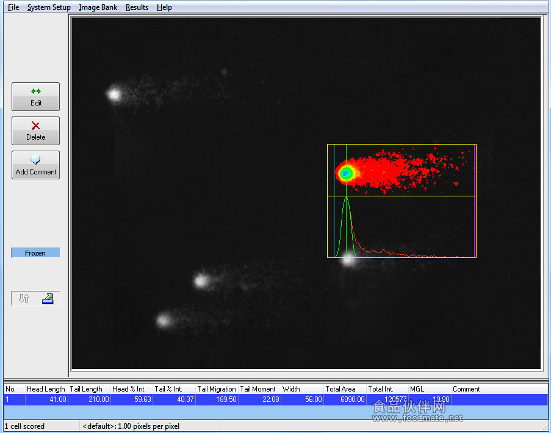Image resolution: width=551 pixels, height=433 pixels.
Task: Click the save-image icon beside the arrows
Action: click(48, 298)
